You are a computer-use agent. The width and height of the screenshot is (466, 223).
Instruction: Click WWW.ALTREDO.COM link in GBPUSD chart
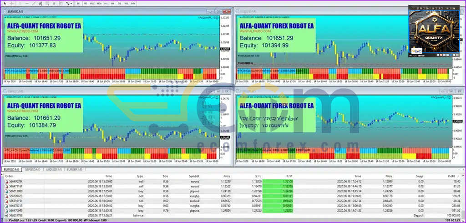(23, 111)
